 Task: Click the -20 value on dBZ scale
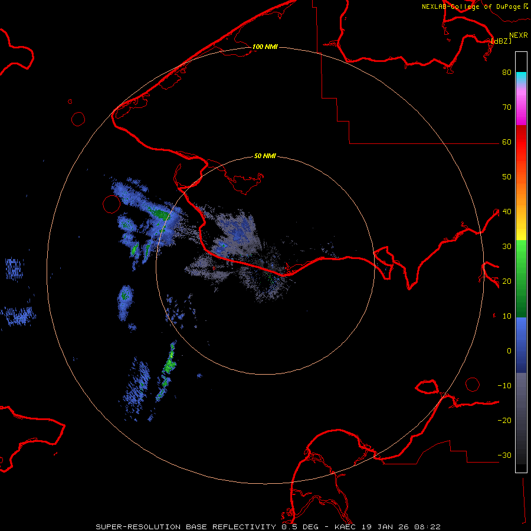pos(504,421)
